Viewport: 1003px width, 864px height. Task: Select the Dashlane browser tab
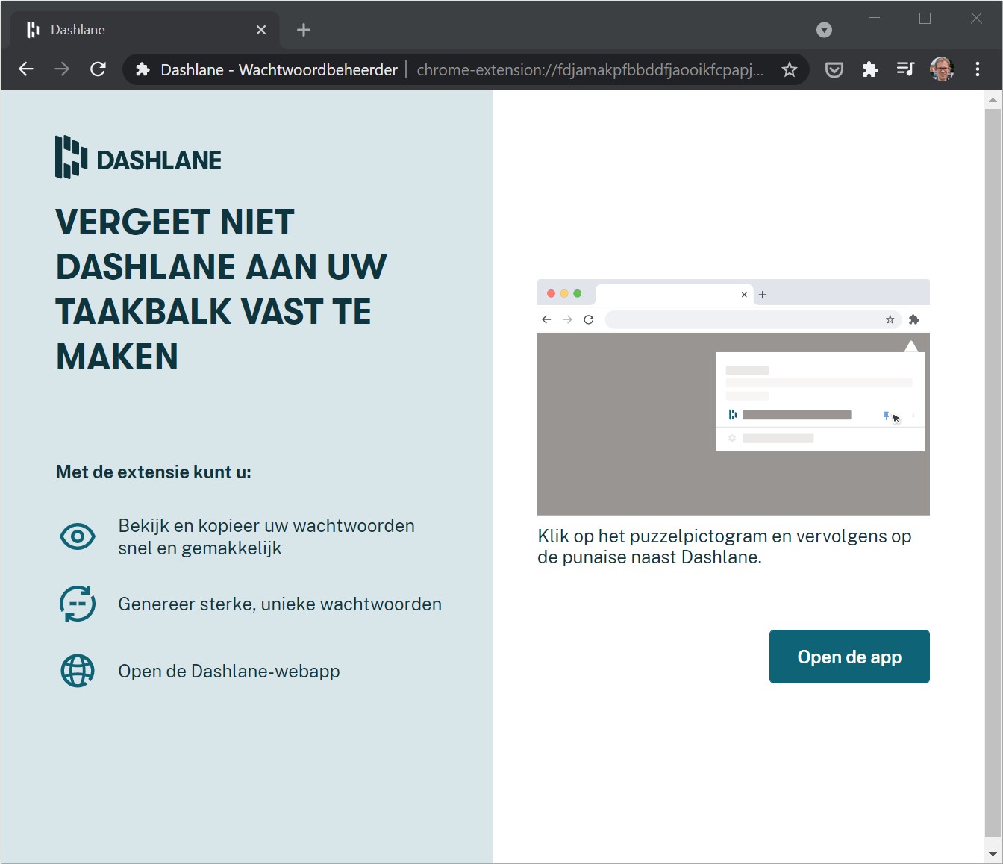(146, 30)
